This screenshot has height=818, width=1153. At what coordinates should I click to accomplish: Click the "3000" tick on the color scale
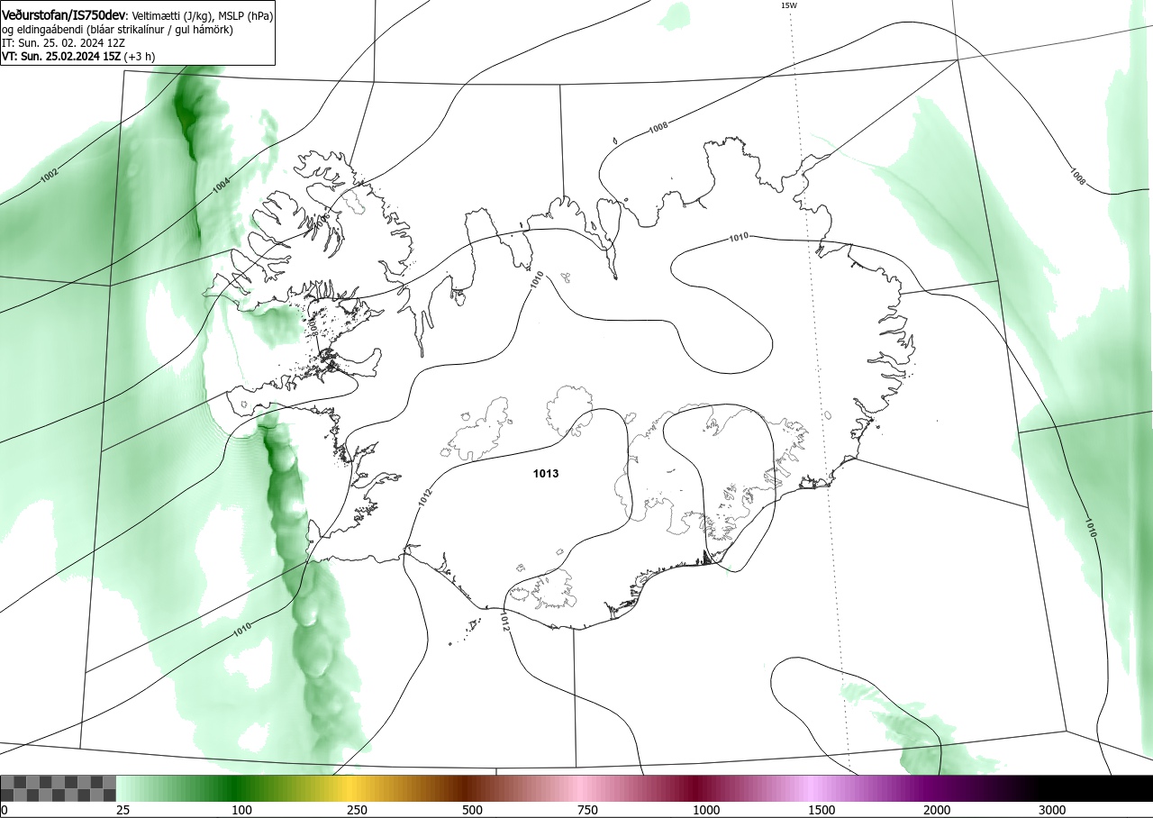pos(1052,810)
